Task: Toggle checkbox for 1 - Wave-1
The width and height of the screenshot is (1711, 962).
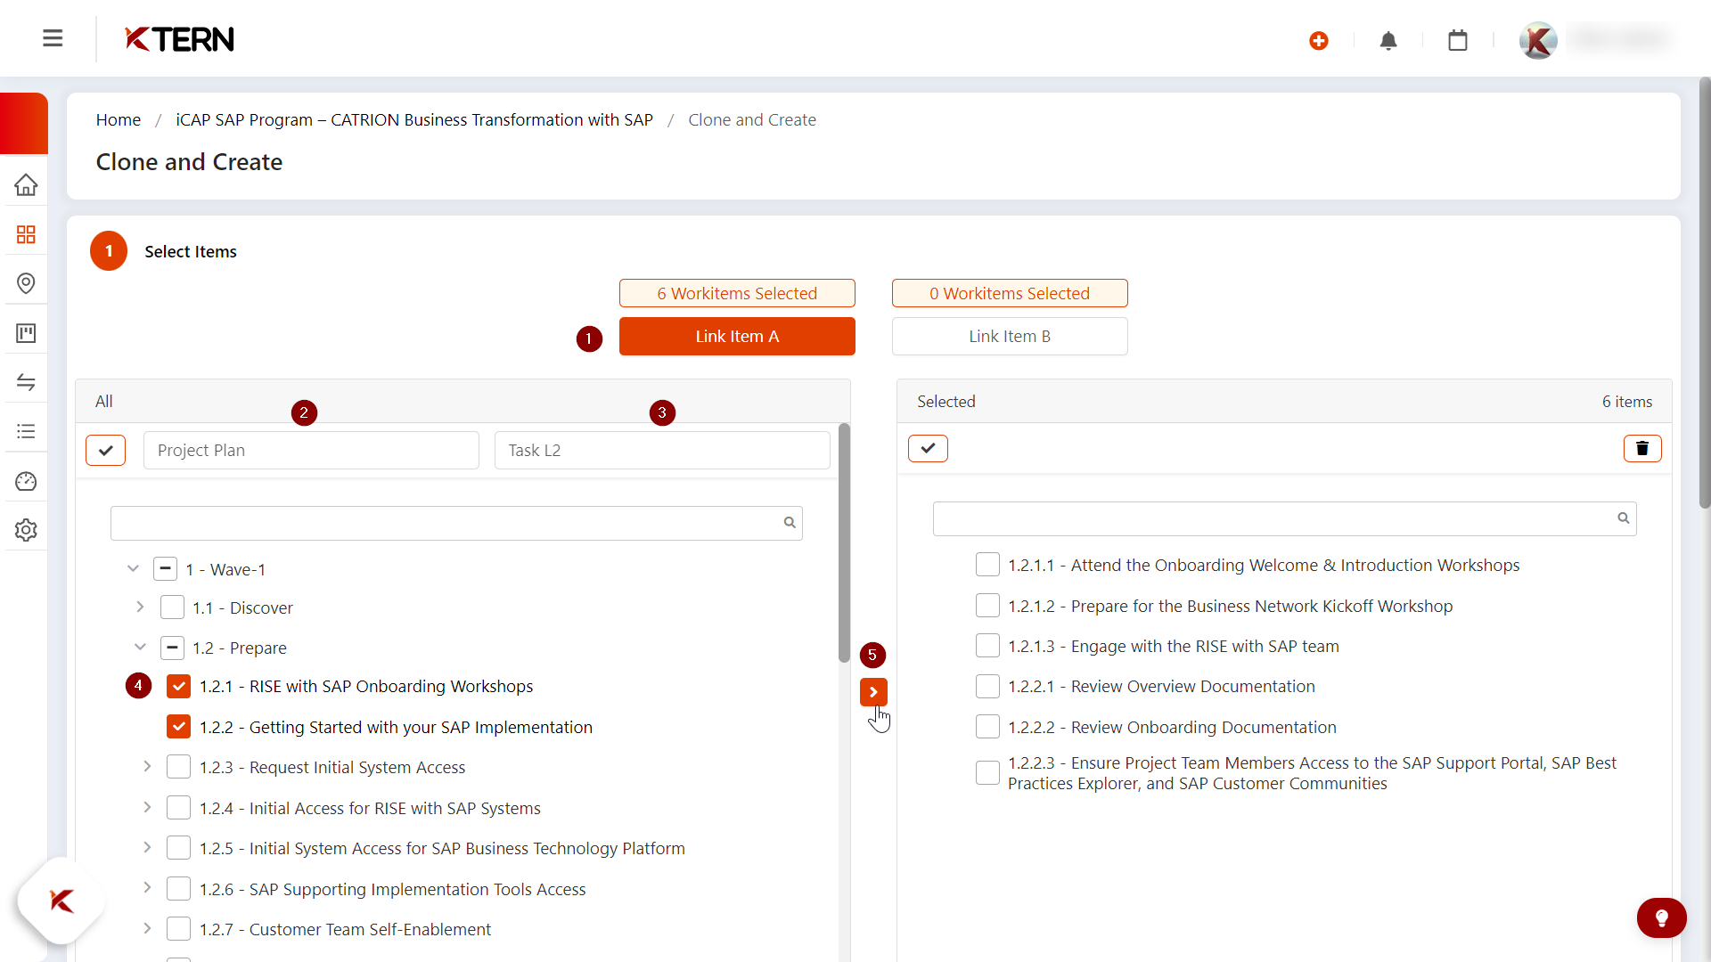Action: click(x=165, y=568)
